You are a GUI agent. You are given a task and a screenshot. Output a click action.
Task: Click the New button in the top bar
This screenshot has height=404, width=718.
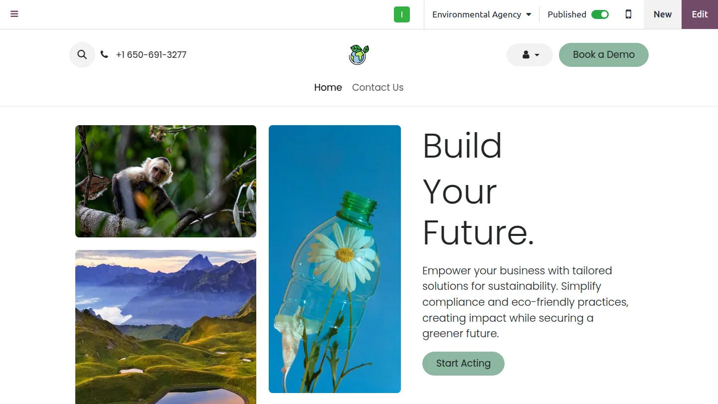tap(663, 14)
